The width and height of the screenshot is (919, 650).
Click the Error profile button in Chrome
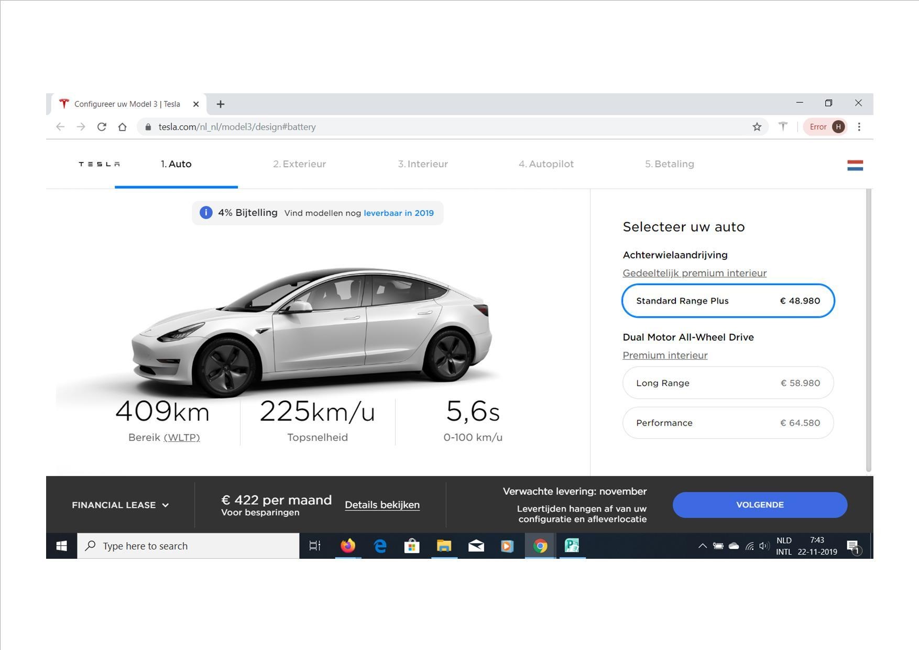tap(826, 127)
